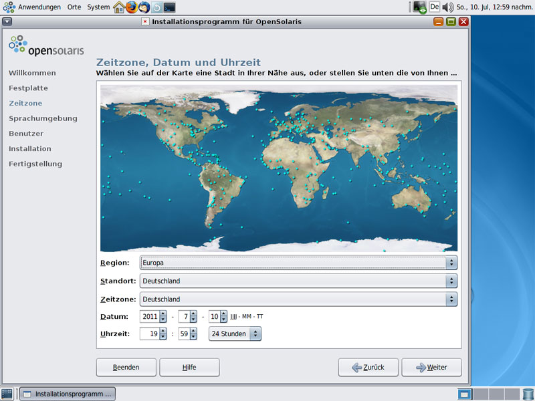Click the volume speaker icon
This screenshot has width=535, height=401.
pyautogui.click(x=447, y=7)
